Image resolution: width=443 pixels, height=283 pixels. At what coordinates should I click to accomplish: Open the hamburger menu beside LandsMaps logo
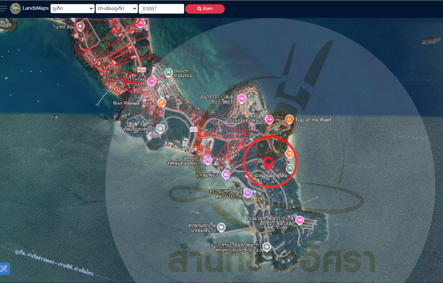(4, 8)
